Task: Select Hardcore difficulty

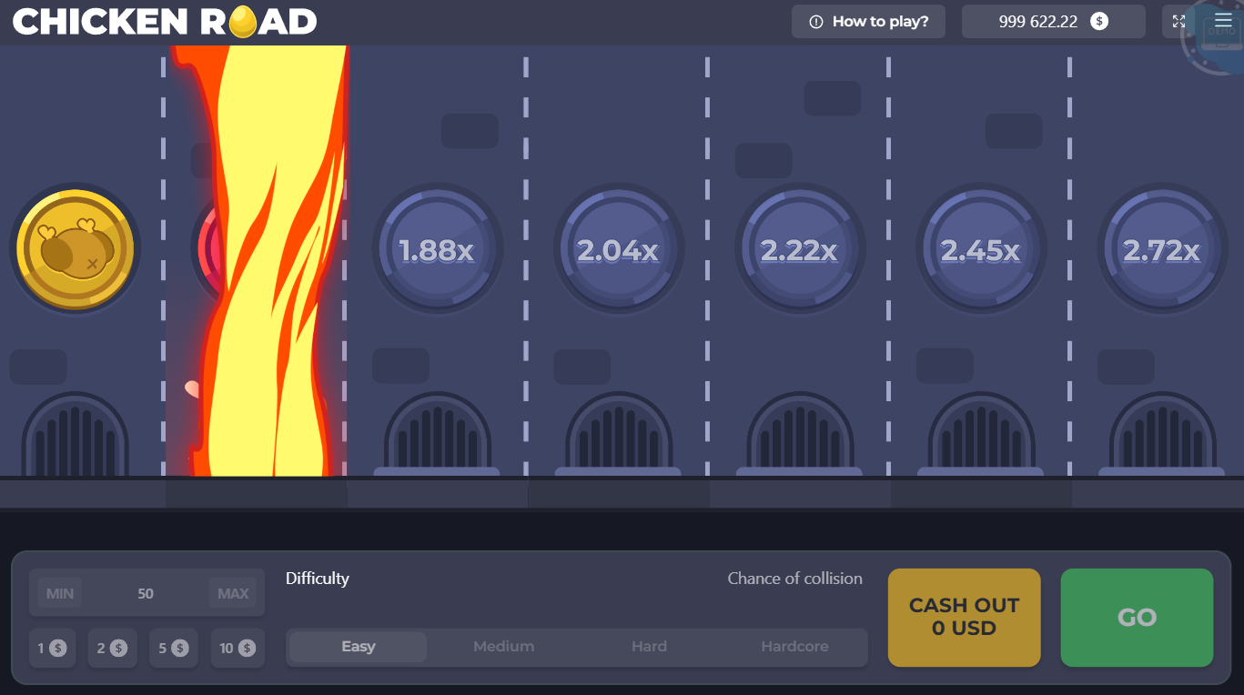Action: (795, 647)
